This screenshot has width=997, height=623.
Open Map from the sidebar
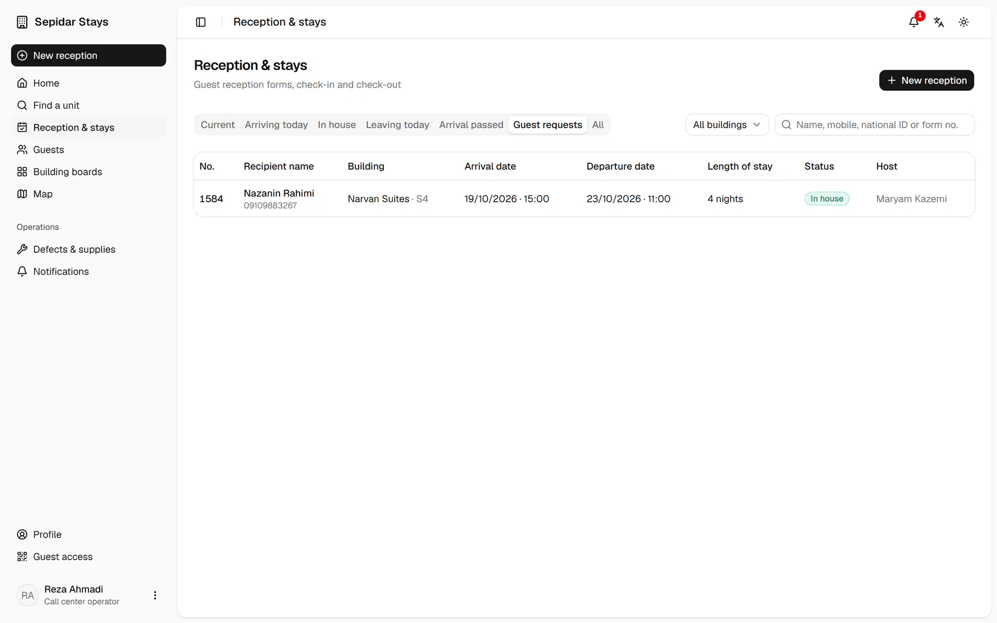tap(88, 194)
